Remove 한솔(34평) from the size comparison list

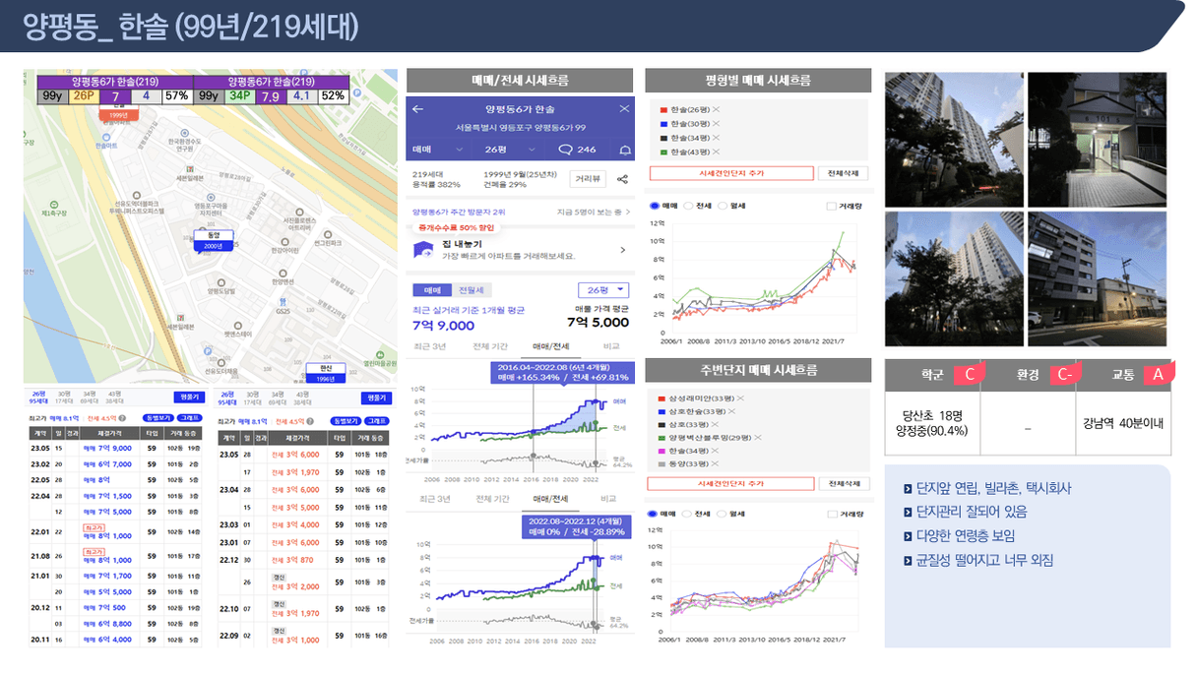tap(716, 138)
